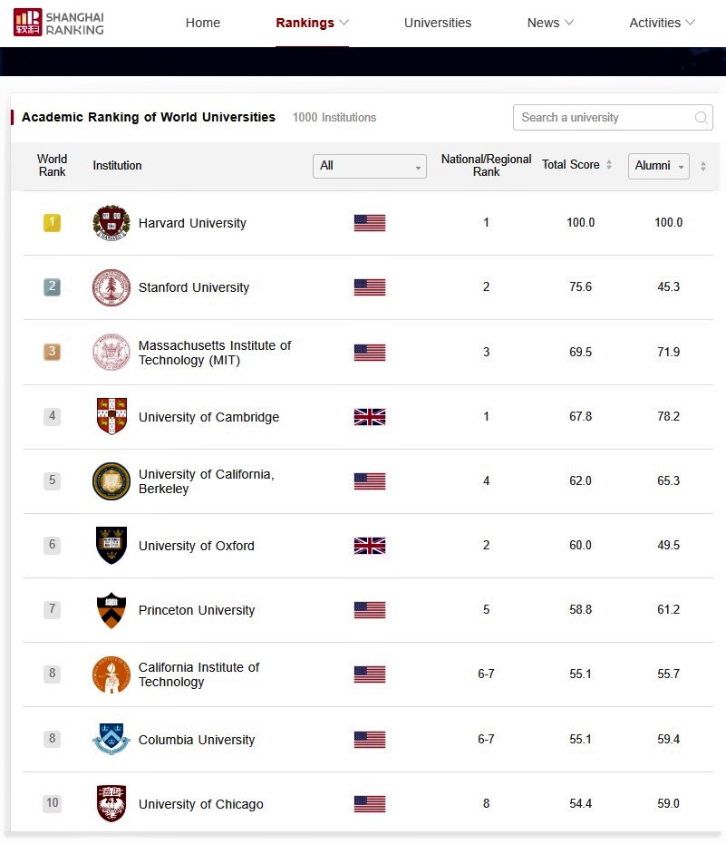Click the University of Chicago crest

pos(111,804)
